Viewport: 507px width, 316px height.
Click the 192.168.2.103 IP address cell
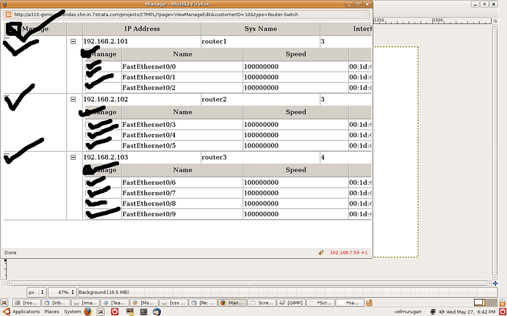[142, 157]
